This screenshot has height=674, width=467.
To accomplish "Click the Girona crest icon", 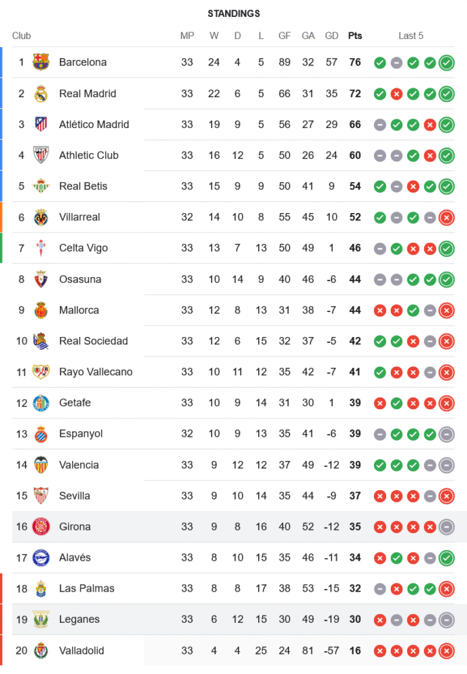I will pyautogui.click(x=41, y=526).
